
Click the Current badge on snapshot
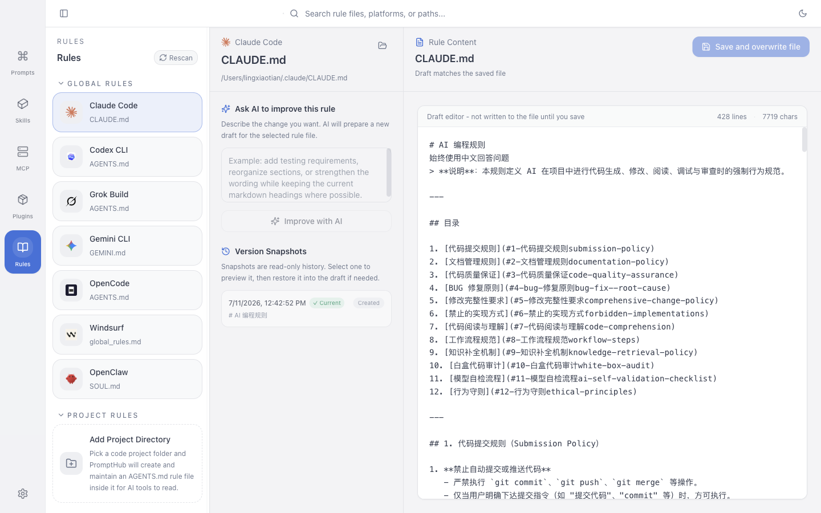[327, 303]
